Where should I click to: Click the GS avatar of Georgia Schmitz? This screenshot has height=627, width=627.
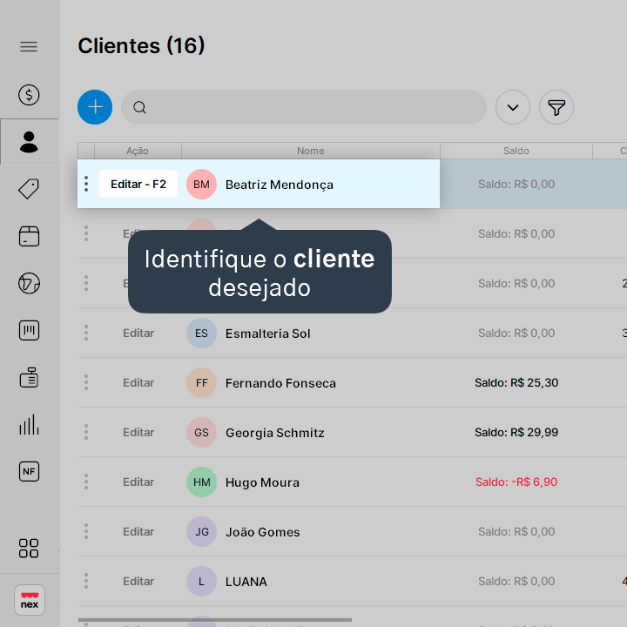[x=201, y=432]
